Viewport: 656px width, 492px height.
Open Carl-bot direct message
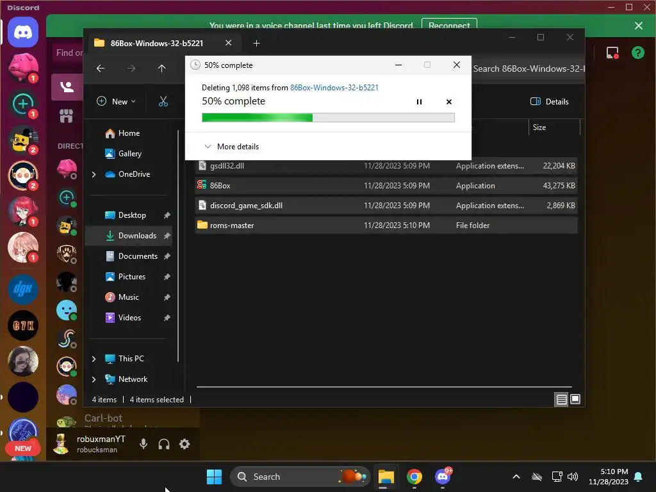[103, 418]
